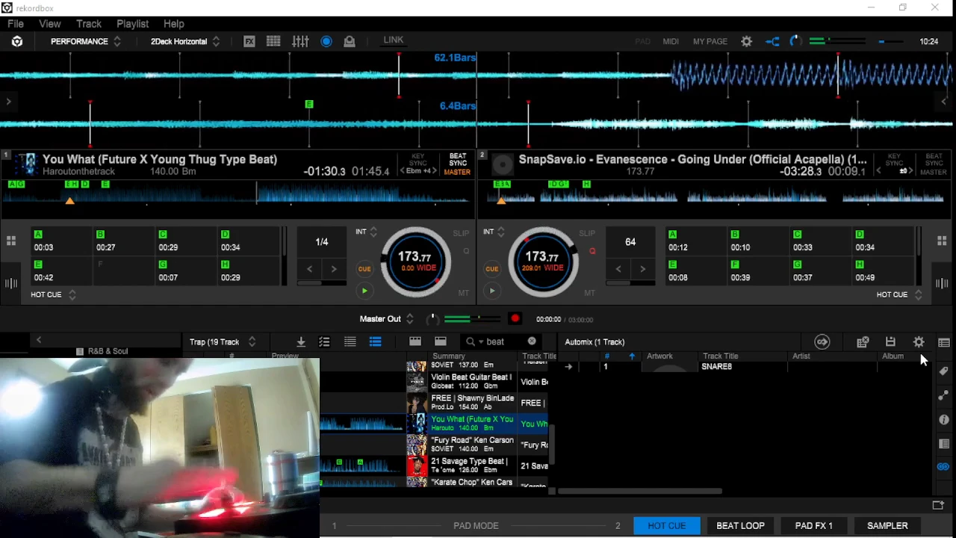956x538 pixels.
Task: Open the Automix settings gear
Action: [x=919, y=342]
